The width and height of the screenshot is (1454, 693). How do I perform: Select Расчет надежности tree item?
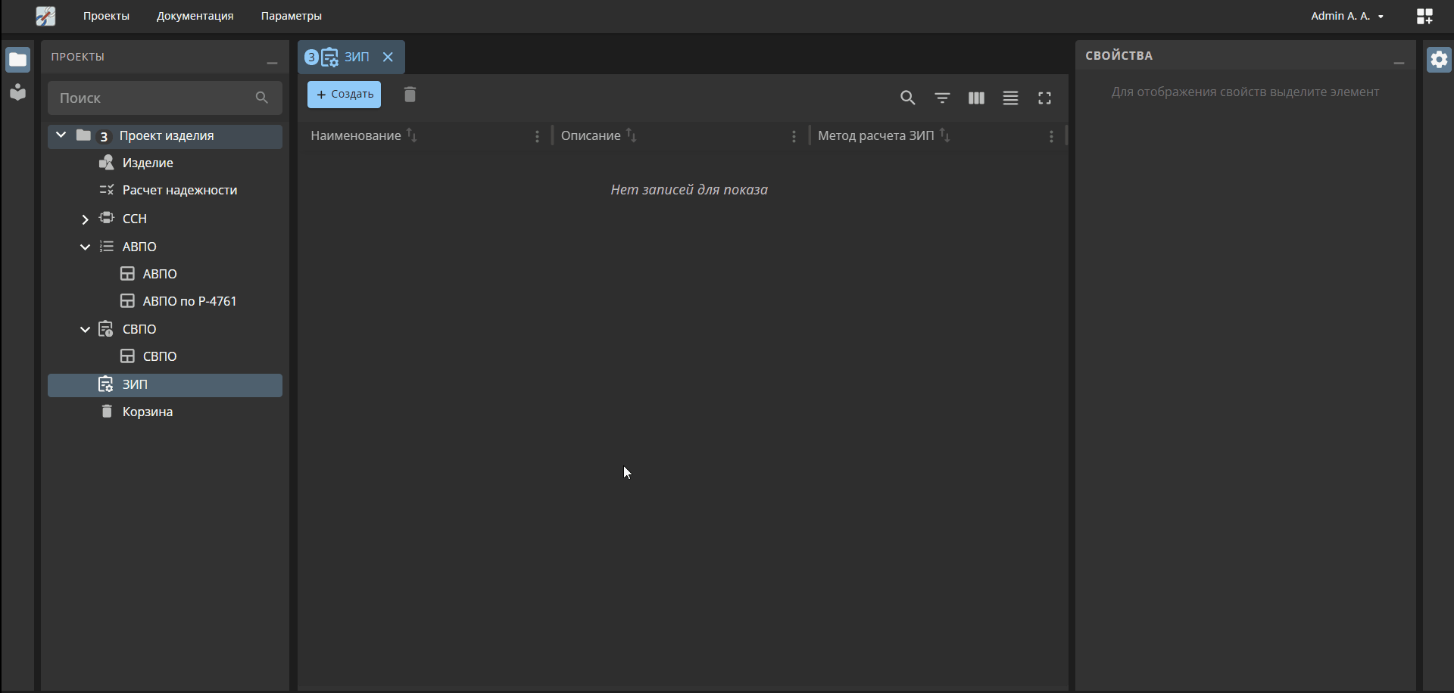click(x=180, y=190)
